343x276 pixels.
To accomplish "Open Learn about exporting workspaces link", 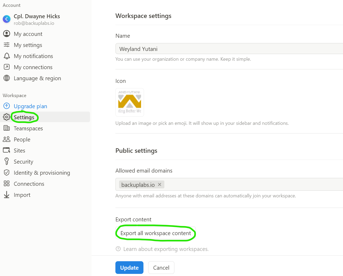I will (x=166, y=249).
